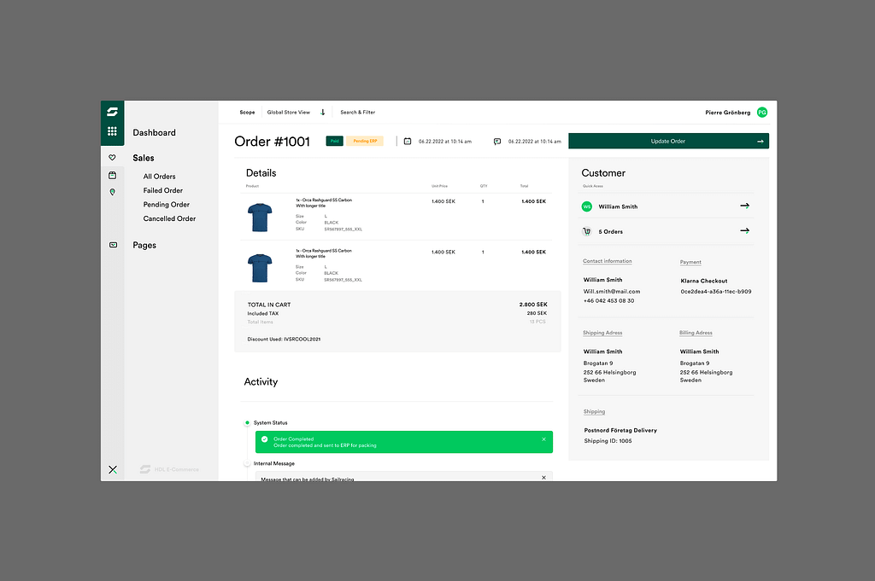Expand the Global Store View dropdown arrow
Screen dimensions: 875x581
point(323,113)
